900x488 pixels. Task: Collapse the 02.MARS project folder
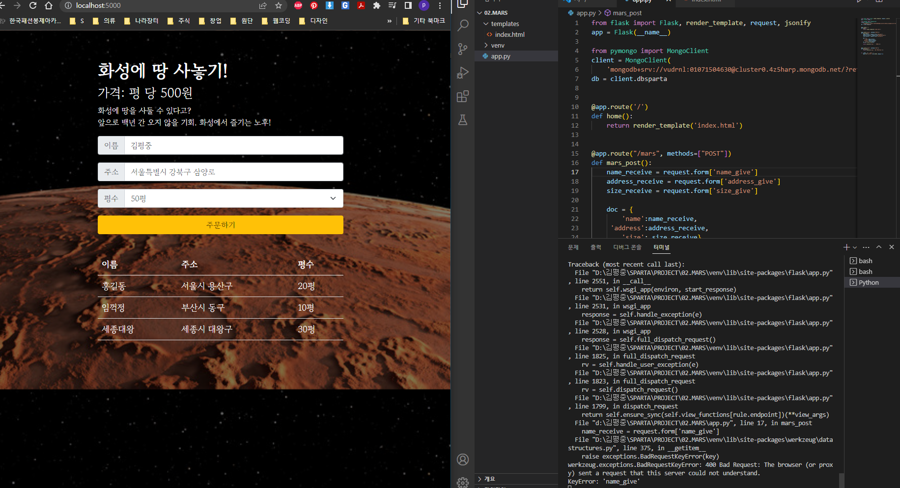pos(516,13)
